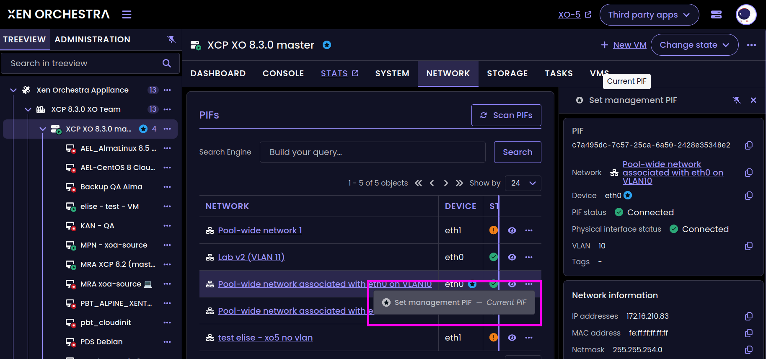Collapse the XCP XO 8.3.0 master host

(42, 129)
